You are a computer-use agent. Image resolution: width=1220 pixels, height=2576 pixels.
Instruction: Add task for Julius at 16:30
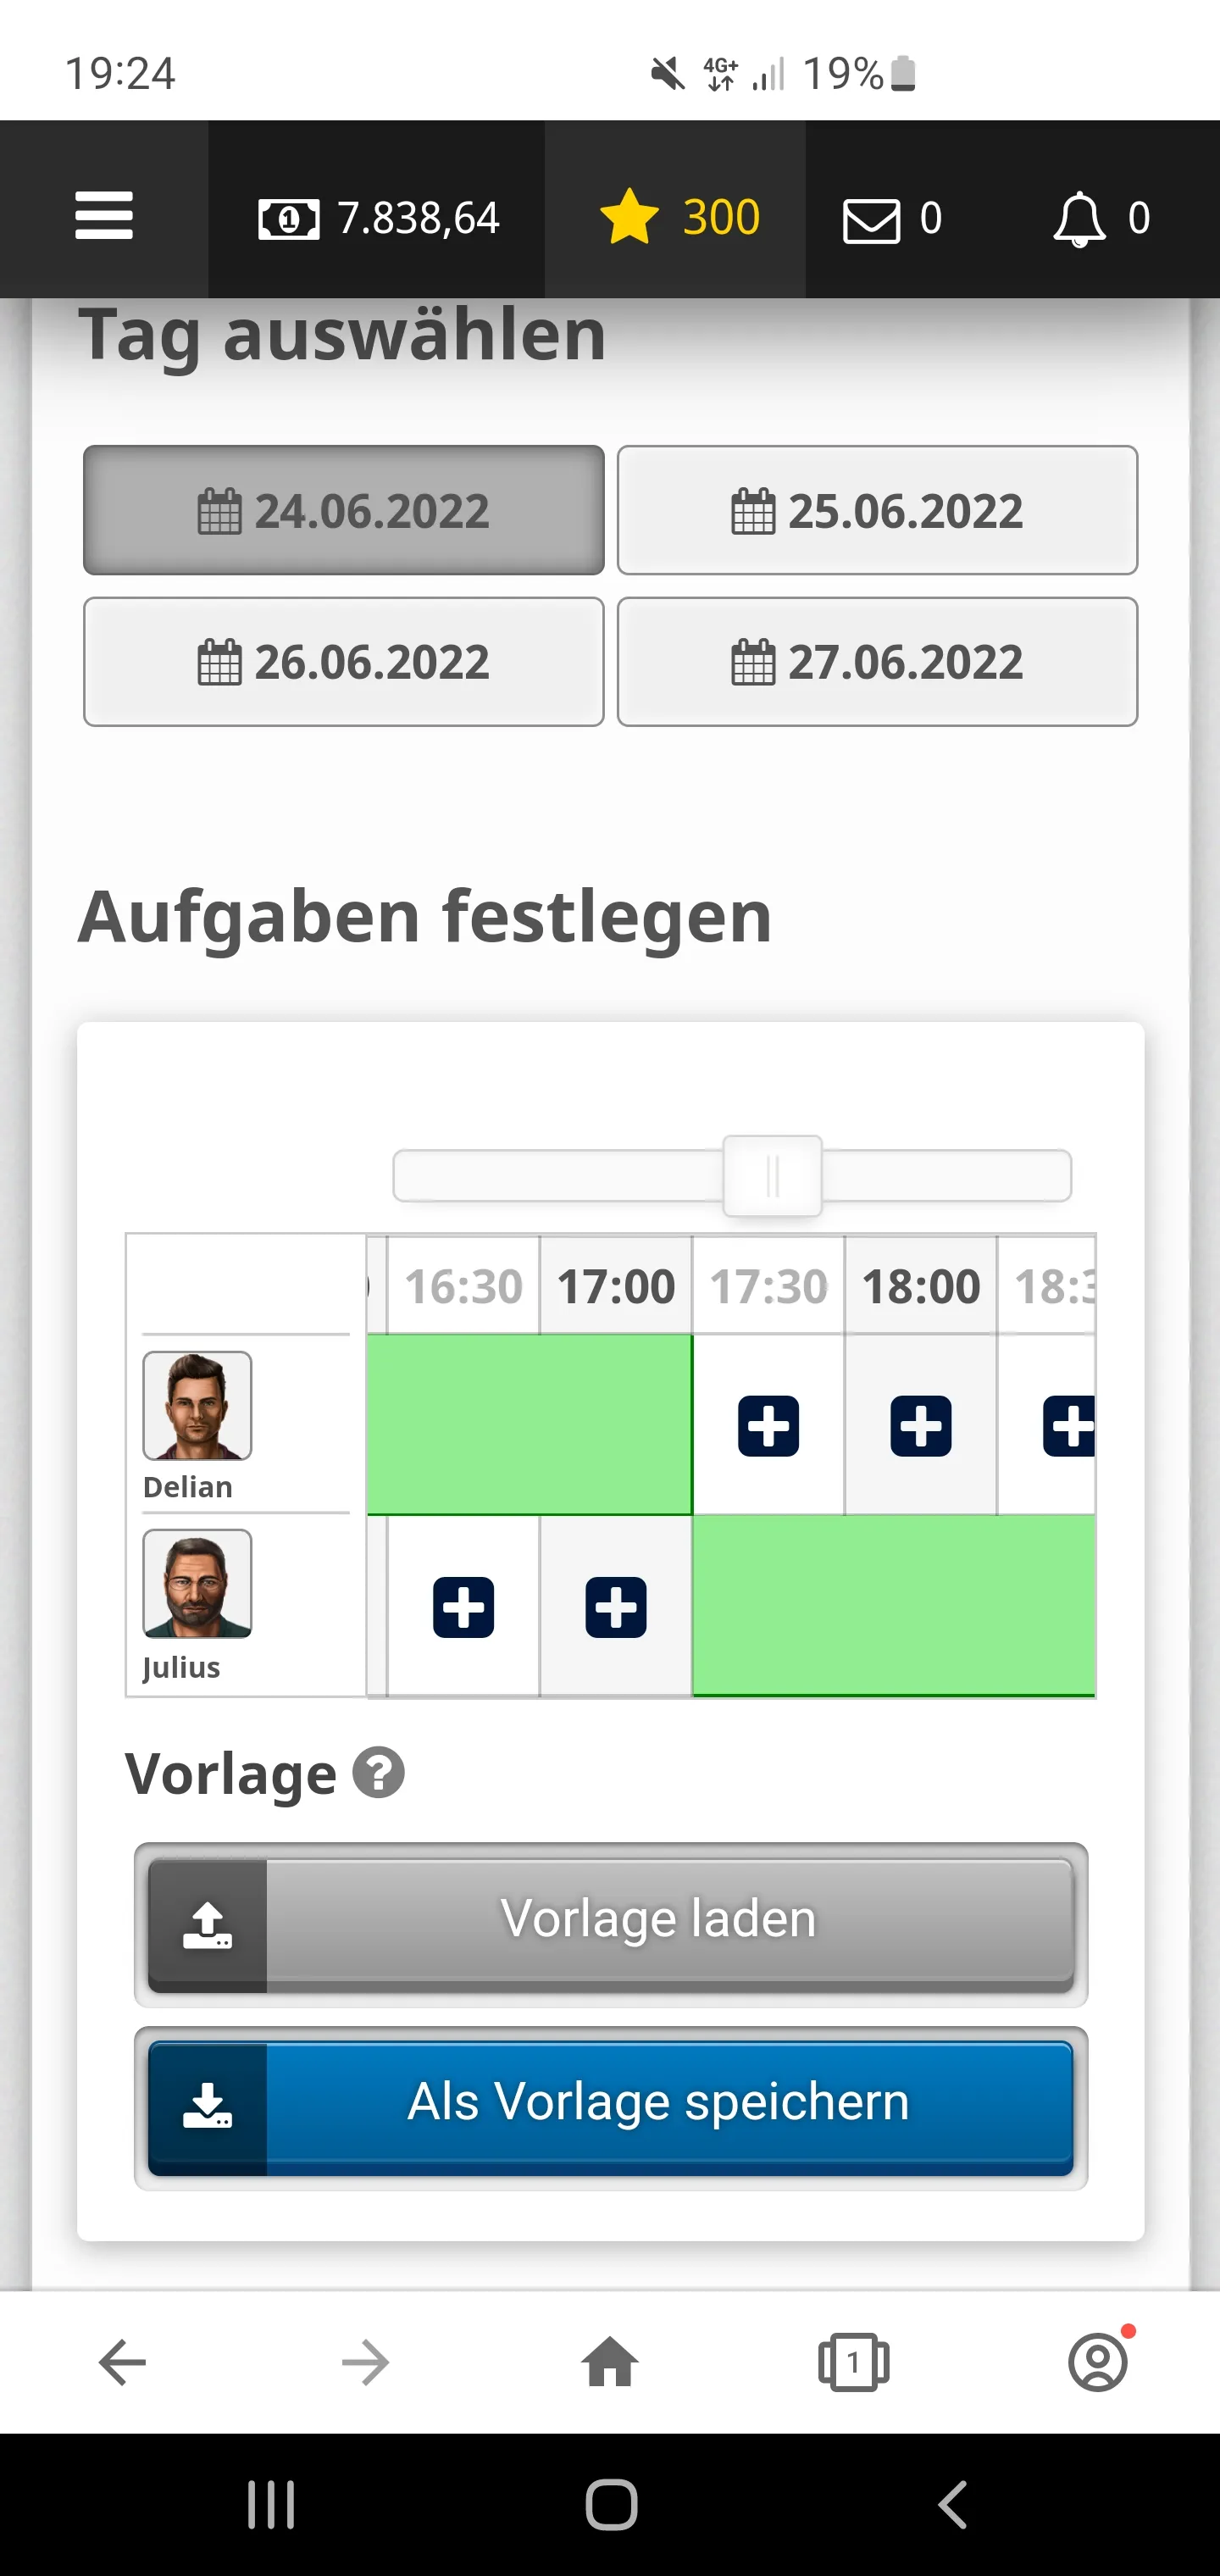(x=463, y=1607)
